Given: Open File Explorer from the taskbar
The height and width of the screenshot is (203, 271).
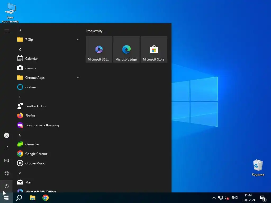Looking at the screenshot, I should coord(32,198).
